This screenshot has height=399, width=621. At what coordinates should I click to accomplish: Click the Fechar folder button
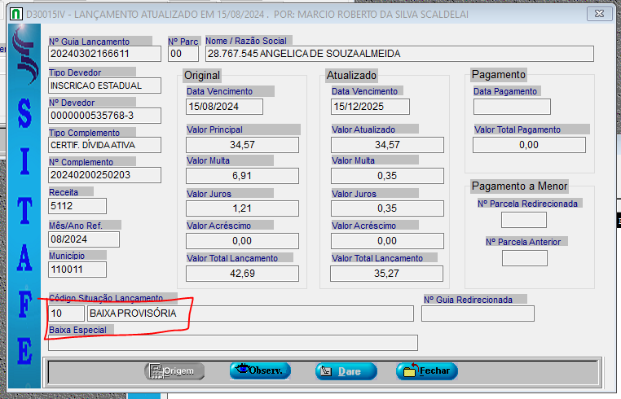click(427, 370)
